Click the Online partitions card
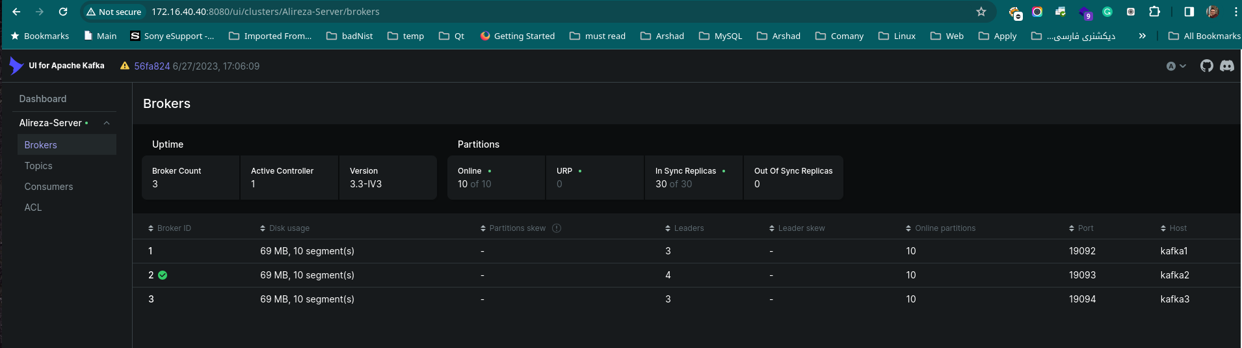The height and width of the screenshot is (348, 1242). [496, 178]
